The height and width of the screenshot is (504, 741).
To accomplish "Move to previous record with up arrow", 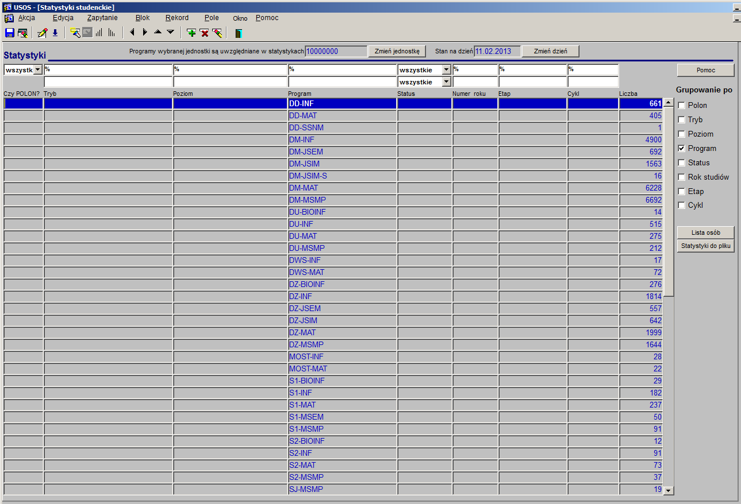I will pyautogui.click(x=158, y=32).
